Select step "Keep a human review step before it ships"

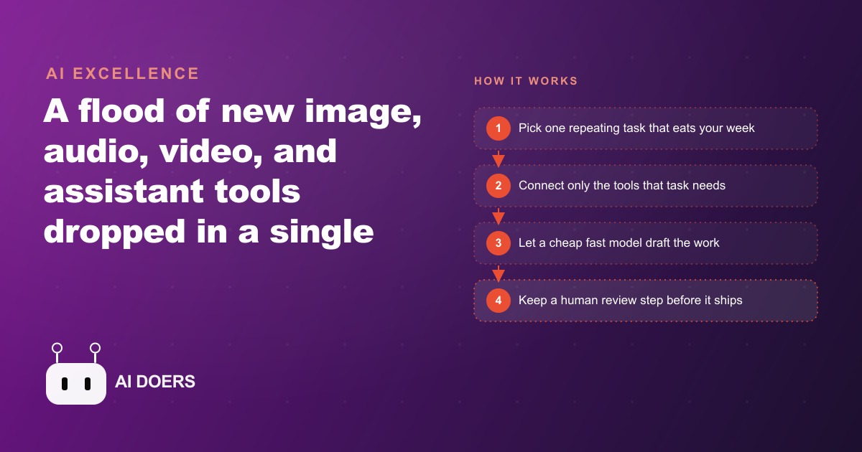(x=646, y=301)
